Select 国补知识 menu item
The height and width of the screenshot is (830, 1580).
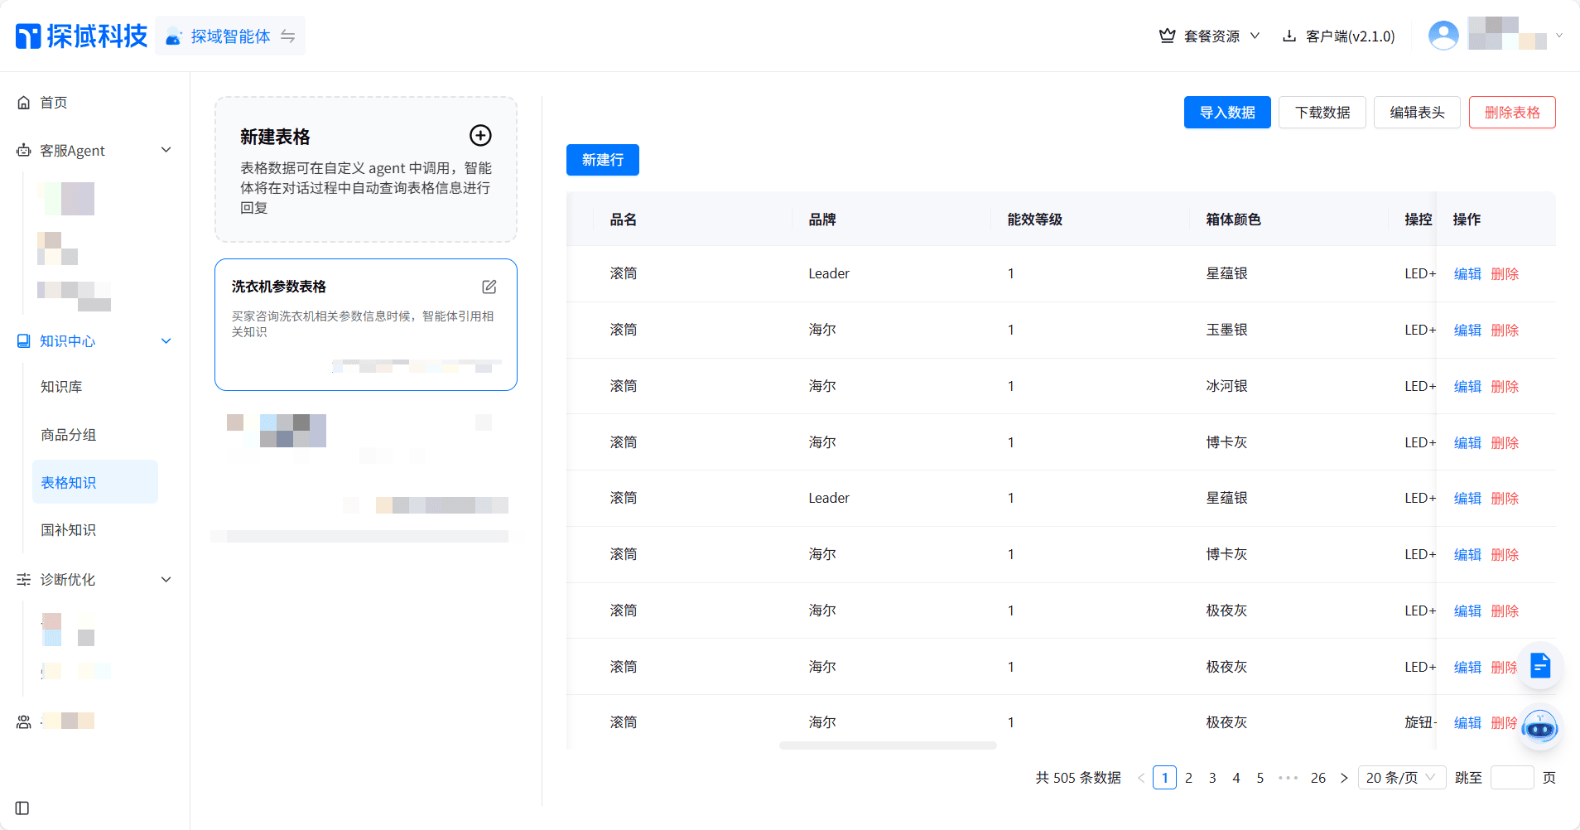coord(69,530)
